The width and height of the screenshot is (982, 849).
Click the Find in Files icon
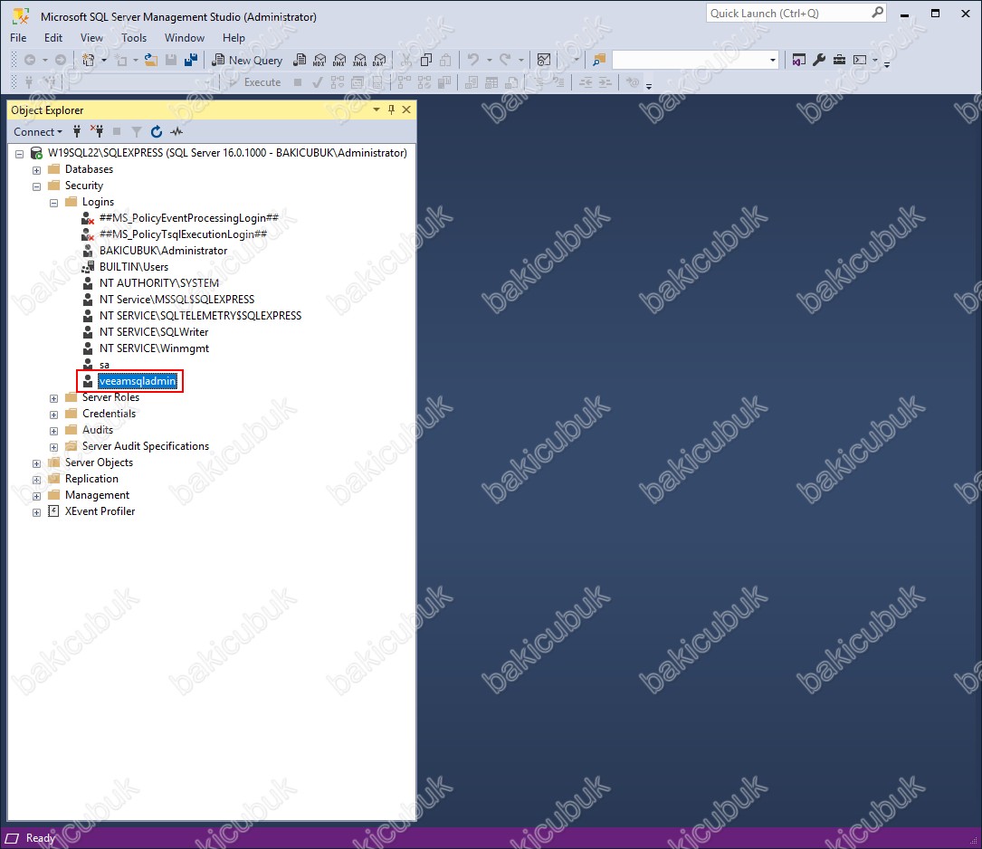click(x=599, y=60)
